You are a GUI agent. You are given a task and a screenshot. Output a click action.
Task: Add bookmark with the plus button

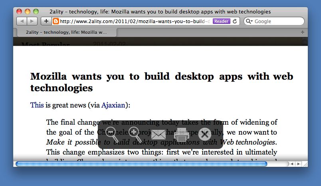pyautogui.click(x=46, y=21)
